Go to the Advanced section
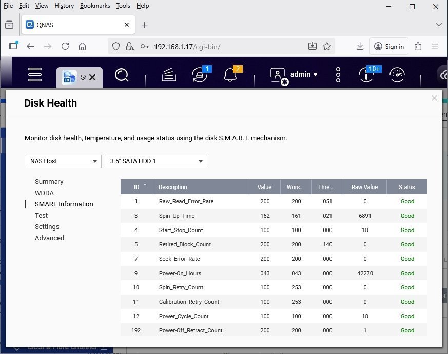This screenshot has width=448, height=354. [50, 238]
